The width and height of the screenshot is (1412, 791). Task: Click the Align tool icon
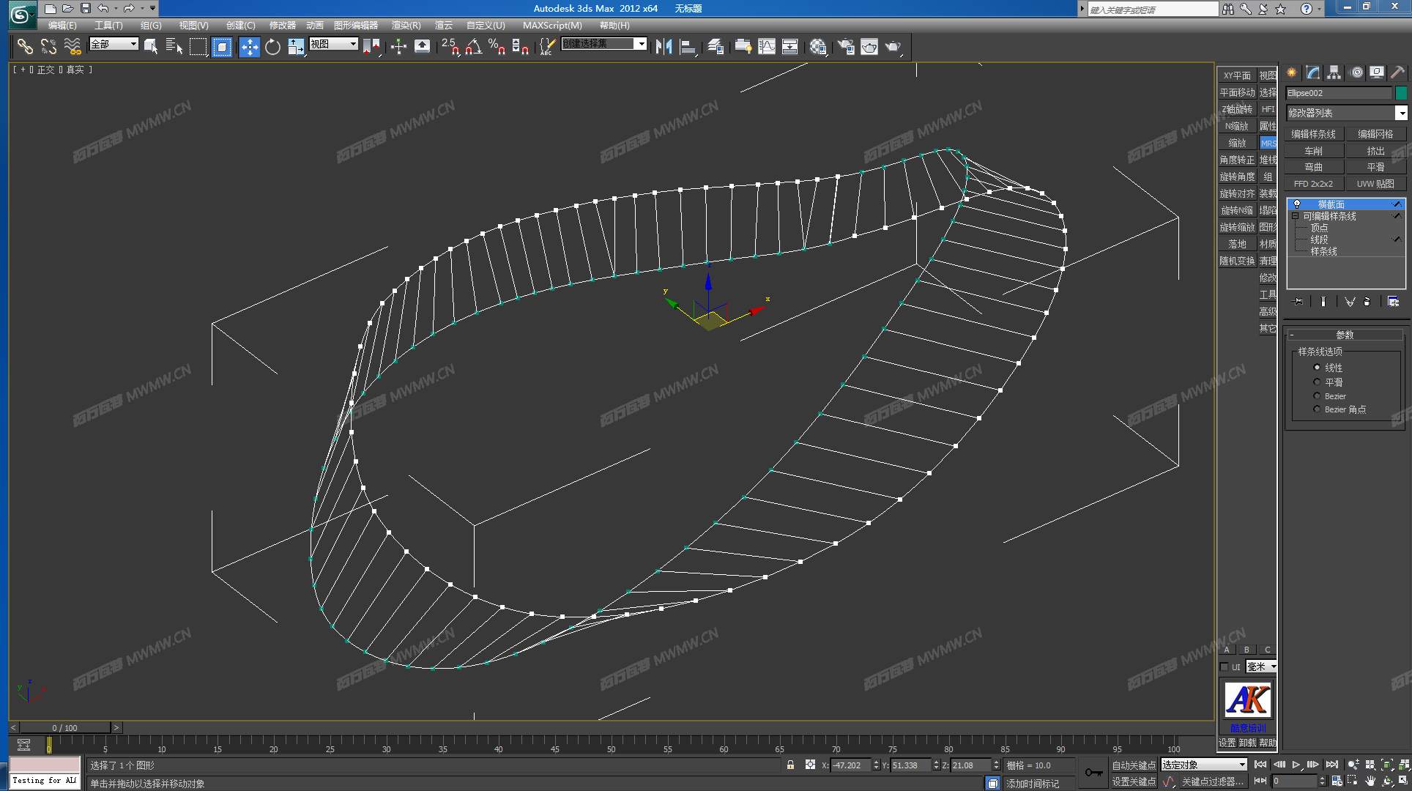[x=688, y=47]
